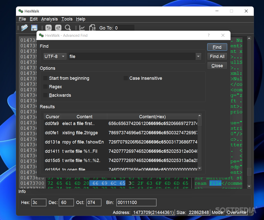Click hex view scroll down arrow
264x220 pixels.
pyautogui.click(x=249, y=186)
